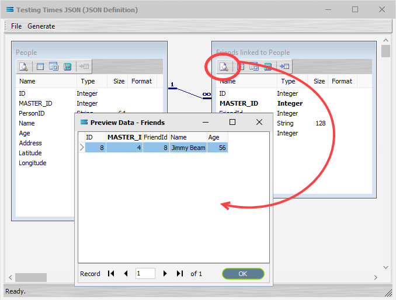Open the File menu
The width and height of the screenshot is (396, 300).
16,26
